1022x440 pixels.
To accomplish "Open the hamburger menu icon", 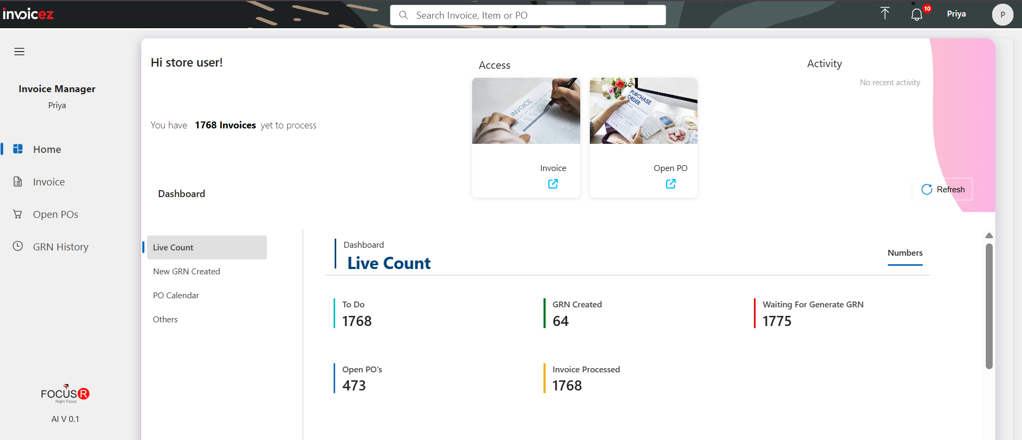I will point(19,52).
